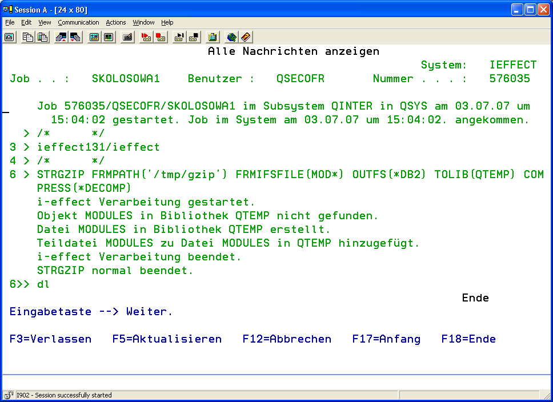Click F5=Aktualisieren to refresh messages

(167, 339)
